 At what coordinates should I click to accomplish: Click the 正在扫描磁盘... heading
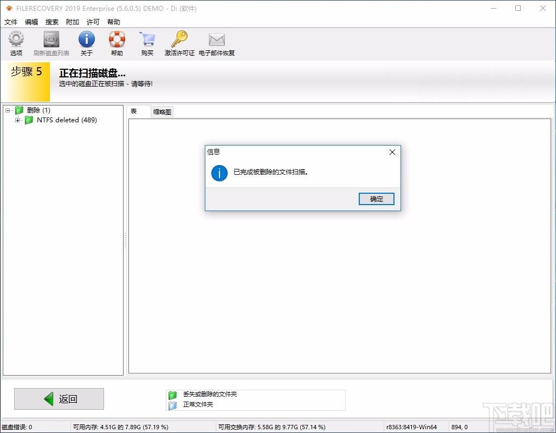(92, 73)
